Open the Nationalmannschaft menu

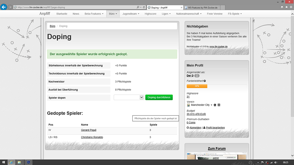(189, 14)
